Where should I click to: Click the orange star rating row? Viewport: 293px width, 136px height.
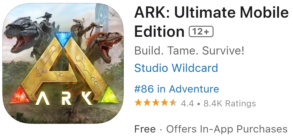156,103
